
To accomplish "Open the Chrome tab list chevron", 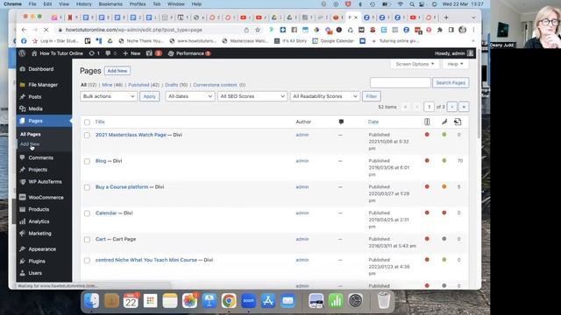I will (x=473, y=17).
